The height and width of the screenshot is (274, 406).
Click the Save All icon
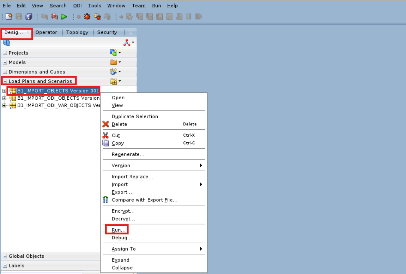pos(29,17)
